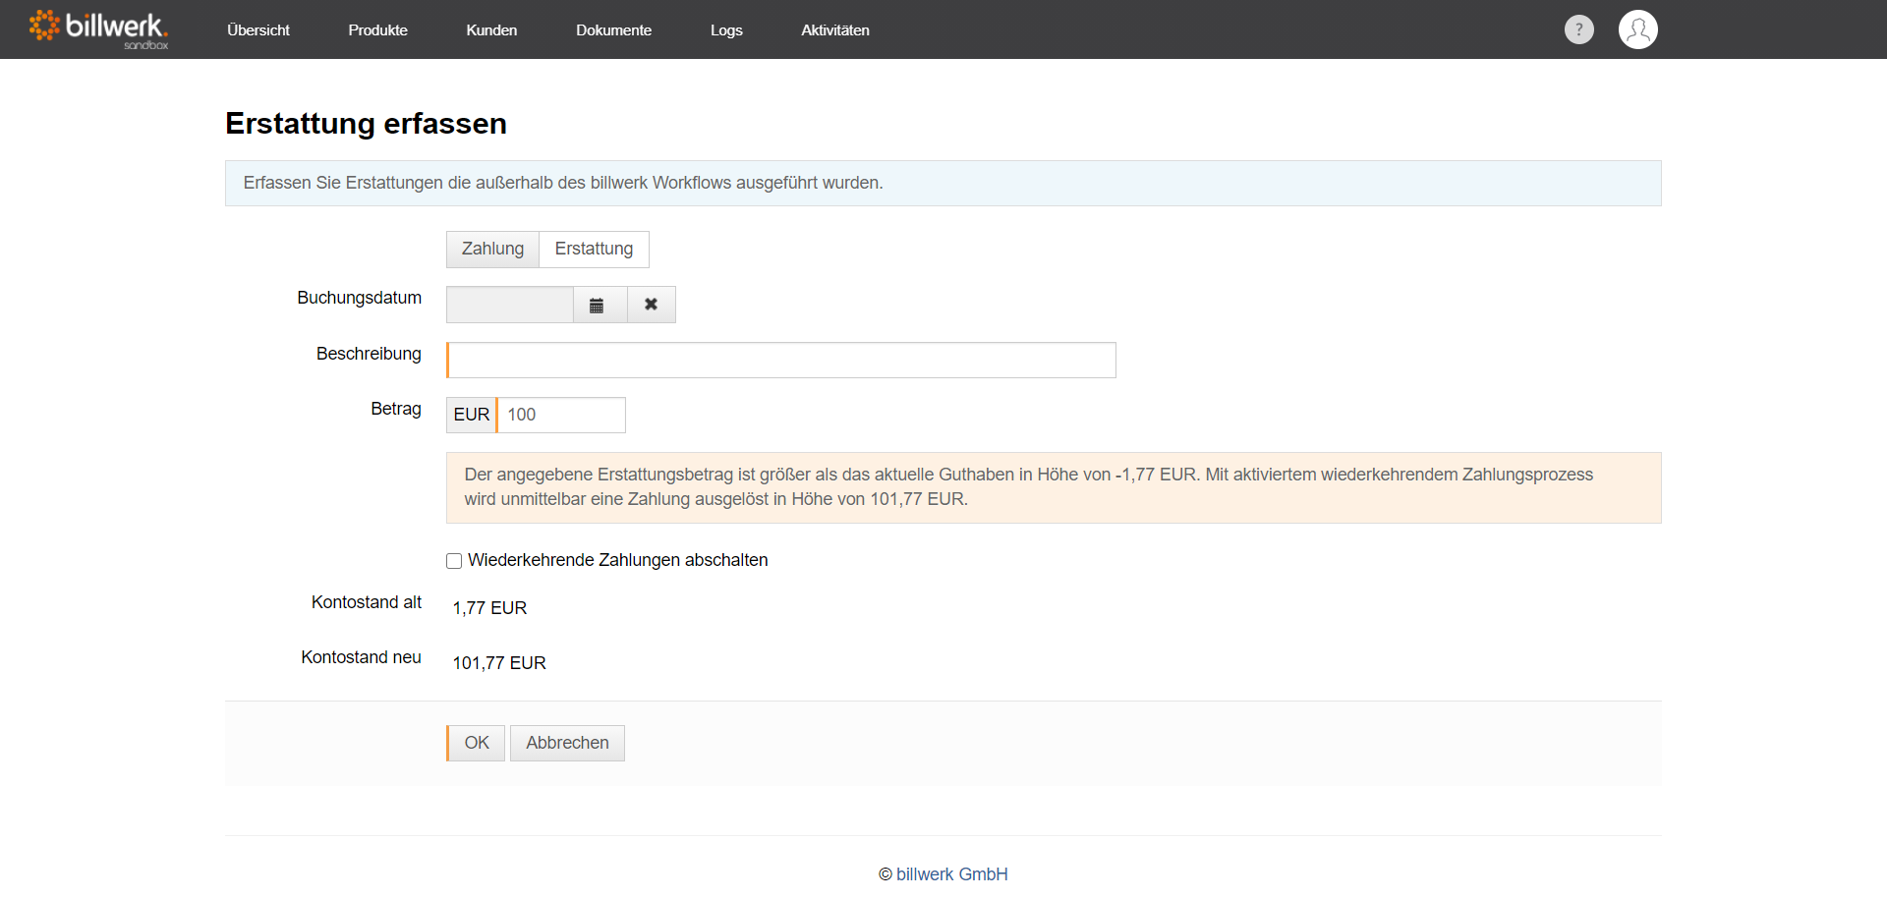Select the Erstattung erfassen heading
This screenshot has height=899, width=1887.
pyautogui.click(x=366, y=124)
